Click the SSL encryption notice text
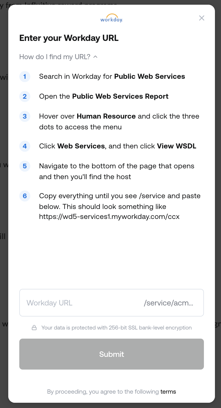 pyautogui.click(x=117, y=328)
